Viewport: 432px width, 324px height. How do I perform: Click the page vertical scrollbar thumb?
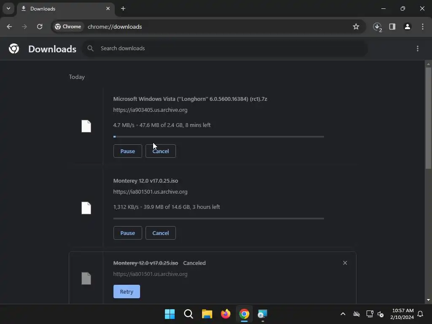pyautogui.click(x=428, y=118)
